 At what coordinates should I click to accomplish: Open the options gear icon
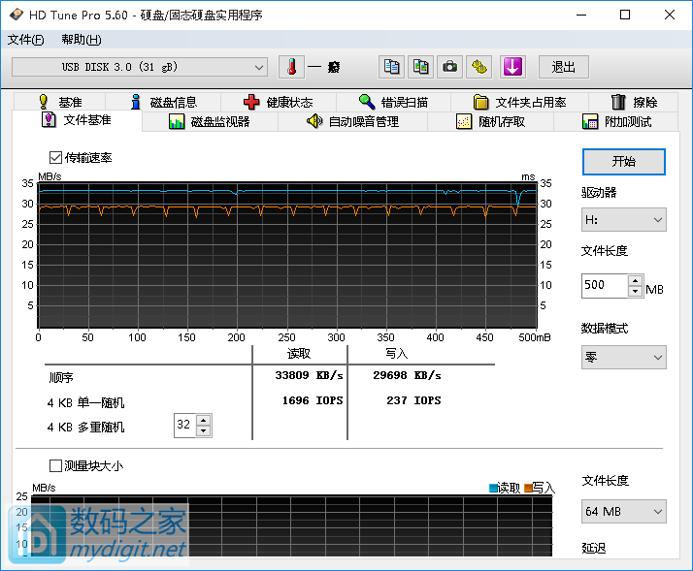(x=479, y=67)
